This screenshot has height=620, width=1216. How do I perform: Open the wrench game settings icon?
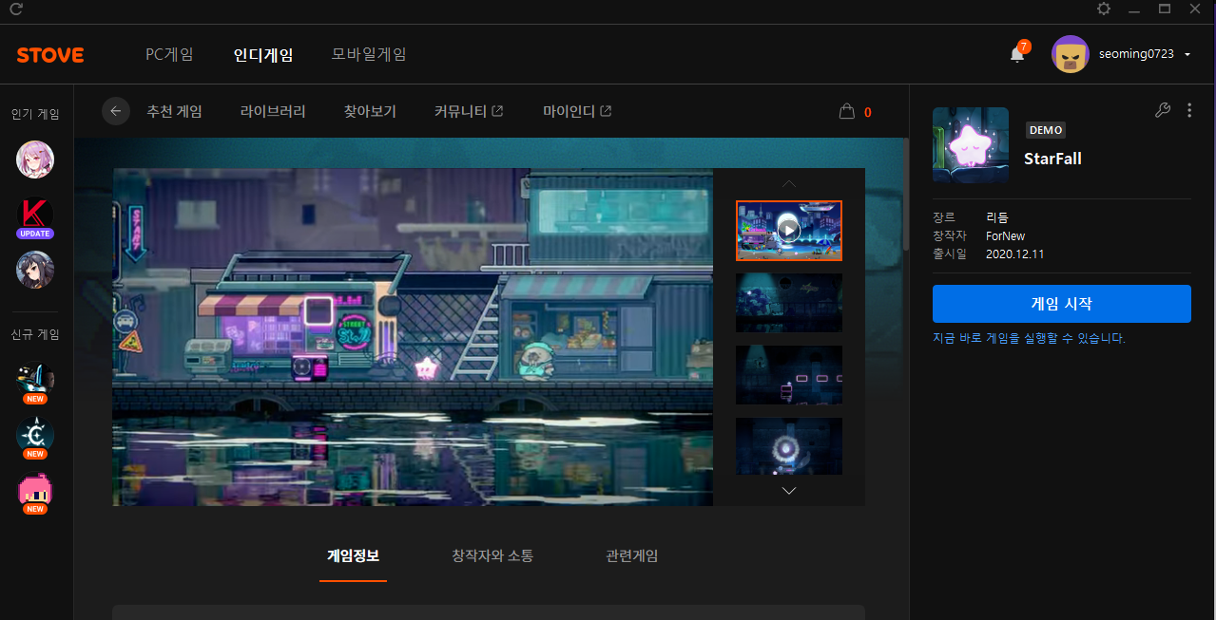pos(1162,110)
